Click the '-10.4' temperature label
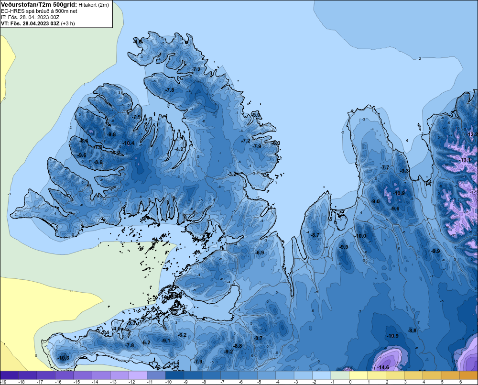This screenshot has height=385, width=478. [x=128, y=143]
